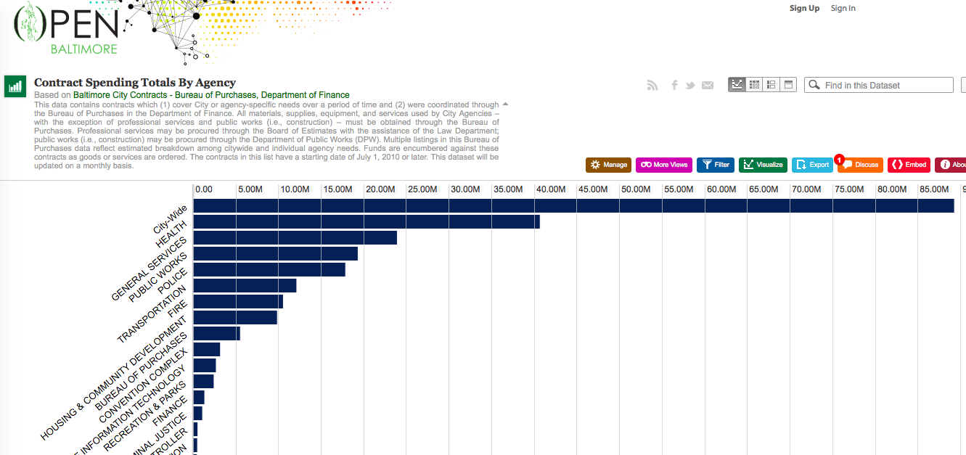Screen dimensions: 966x455
Task: Share the dataset by email icon
Action: point(708,86)
